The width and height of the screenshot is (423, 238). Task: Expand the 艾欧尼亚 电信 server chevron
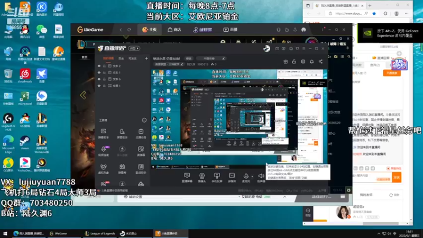point(284,197)
